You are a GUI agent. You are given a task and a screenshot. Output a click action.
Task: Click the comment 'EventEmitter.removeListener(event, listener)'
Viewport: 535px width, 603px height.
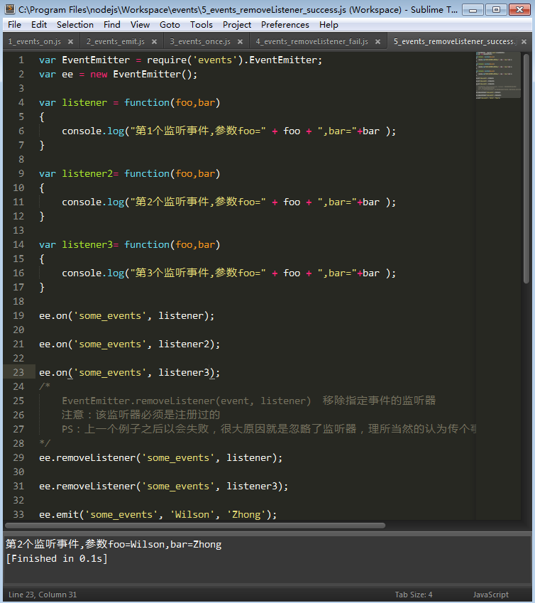click(187, 401)
